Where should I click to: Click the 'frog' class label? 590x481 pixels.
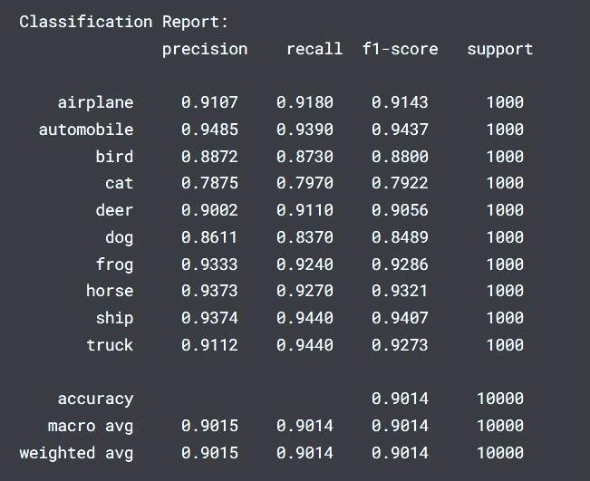tap(114, 265)
